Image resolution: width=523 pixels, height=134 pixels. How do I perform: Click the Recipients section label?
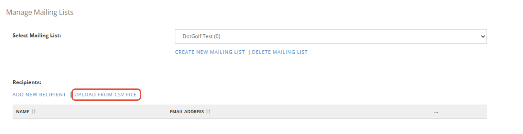(x=27, y=82)
